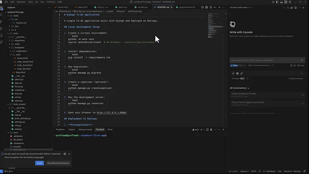309x174 pixels.
Task: Switch to the Debug Console tab
Action: [85, 130]
